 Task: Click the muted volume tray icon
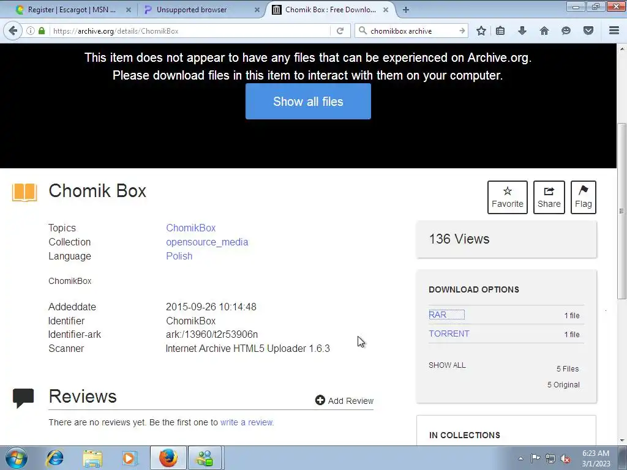click(x=565, y=459)
